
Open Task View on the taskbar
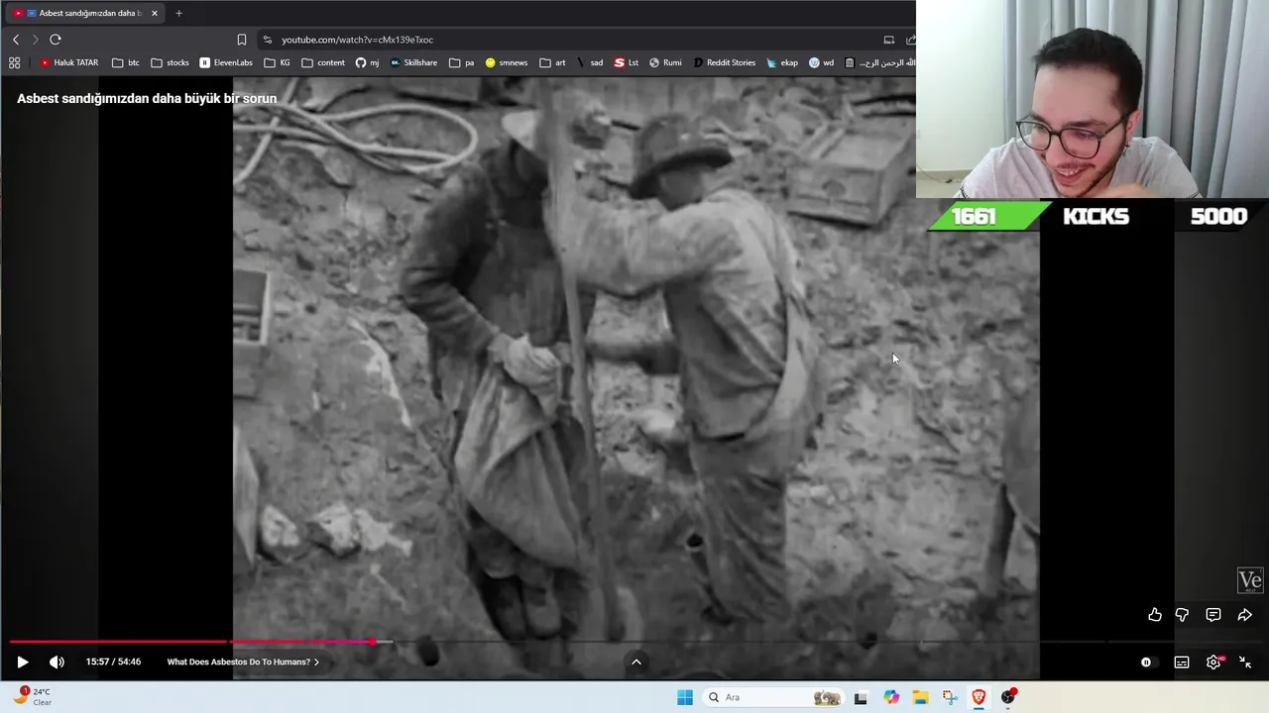tap(861, 697)
